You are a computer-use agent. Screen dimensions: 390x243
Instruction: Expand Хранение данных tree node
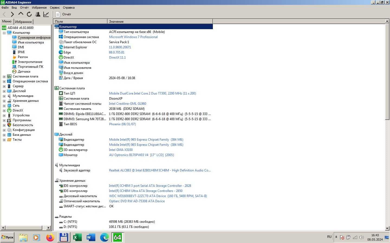(4, 101)
